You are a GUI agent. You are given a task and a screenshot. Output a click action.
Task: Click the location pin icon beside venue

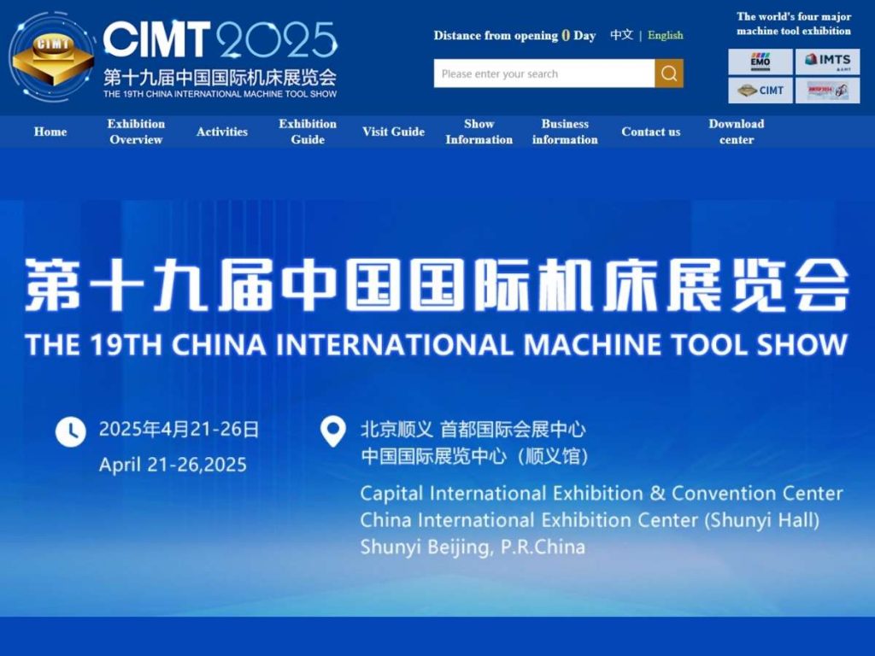coord(332,431)
